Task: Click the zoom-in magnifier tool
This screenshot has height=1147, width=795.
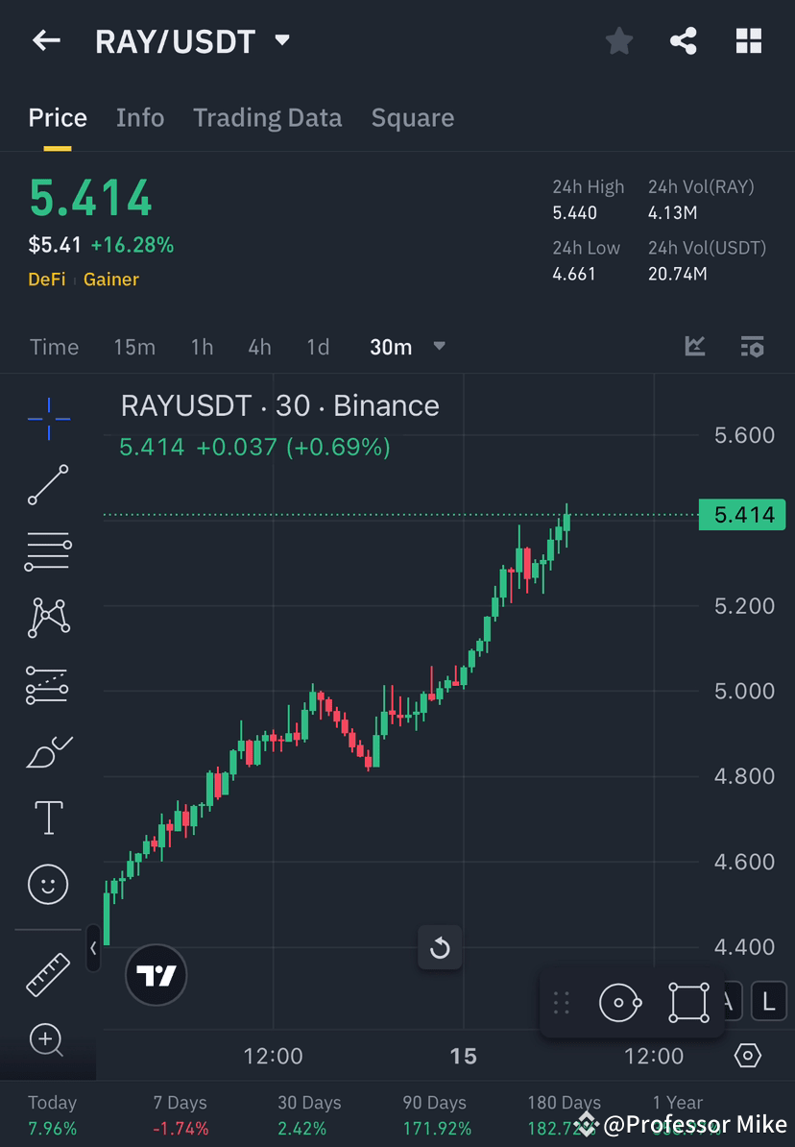Action: 48,1040
